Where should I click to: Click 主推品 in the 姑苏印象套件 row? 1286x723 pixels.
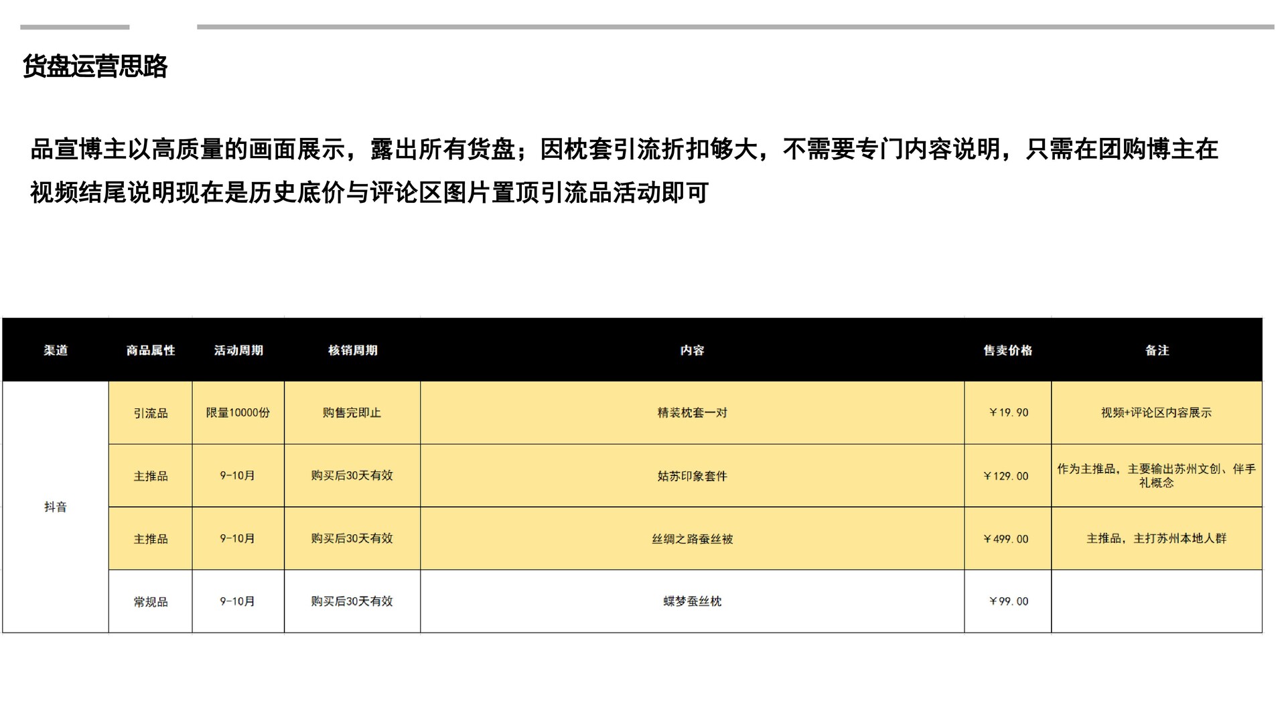(151, 476)
